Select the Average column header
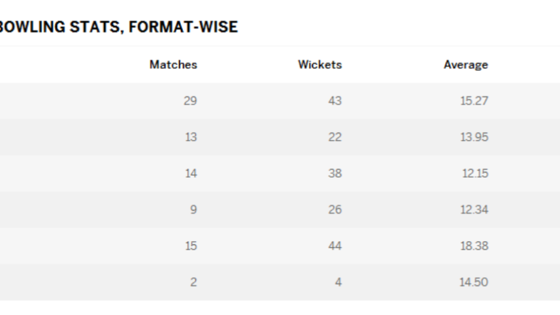This screenshot has height=315, width=560. pos(465,65)
